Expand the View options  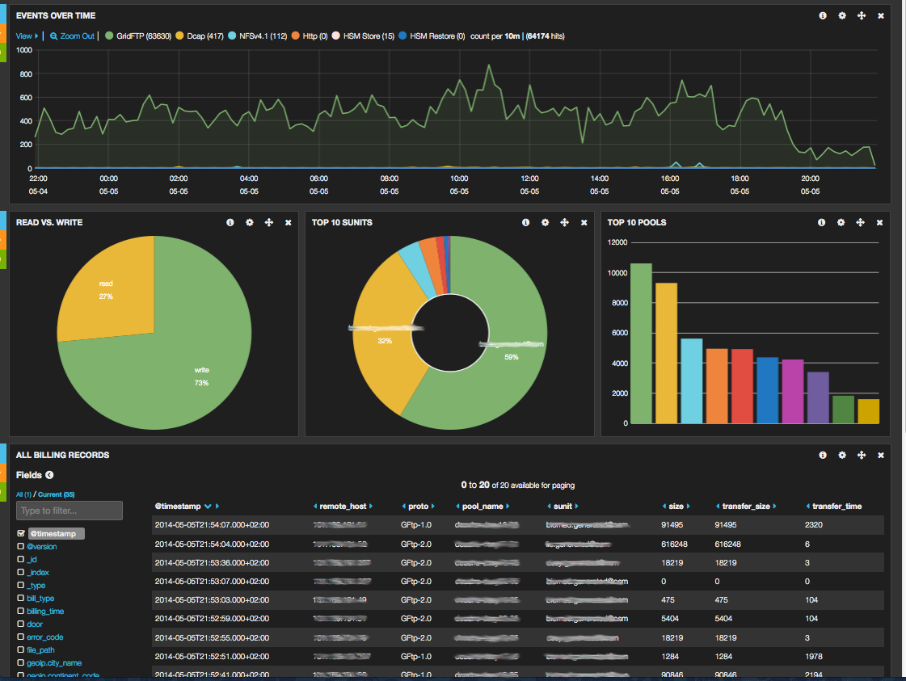[x=27, y=36]
